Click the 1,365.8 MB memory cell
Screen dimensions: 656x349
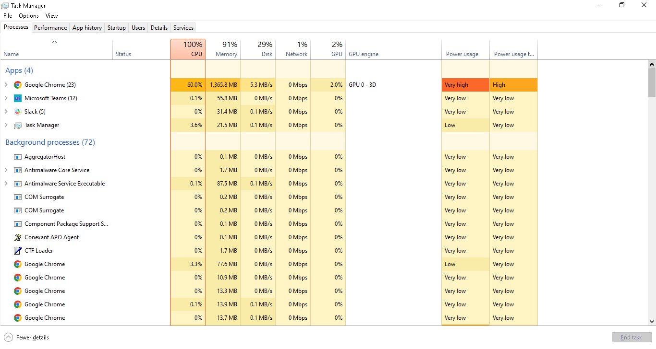[x=223, y=85]
